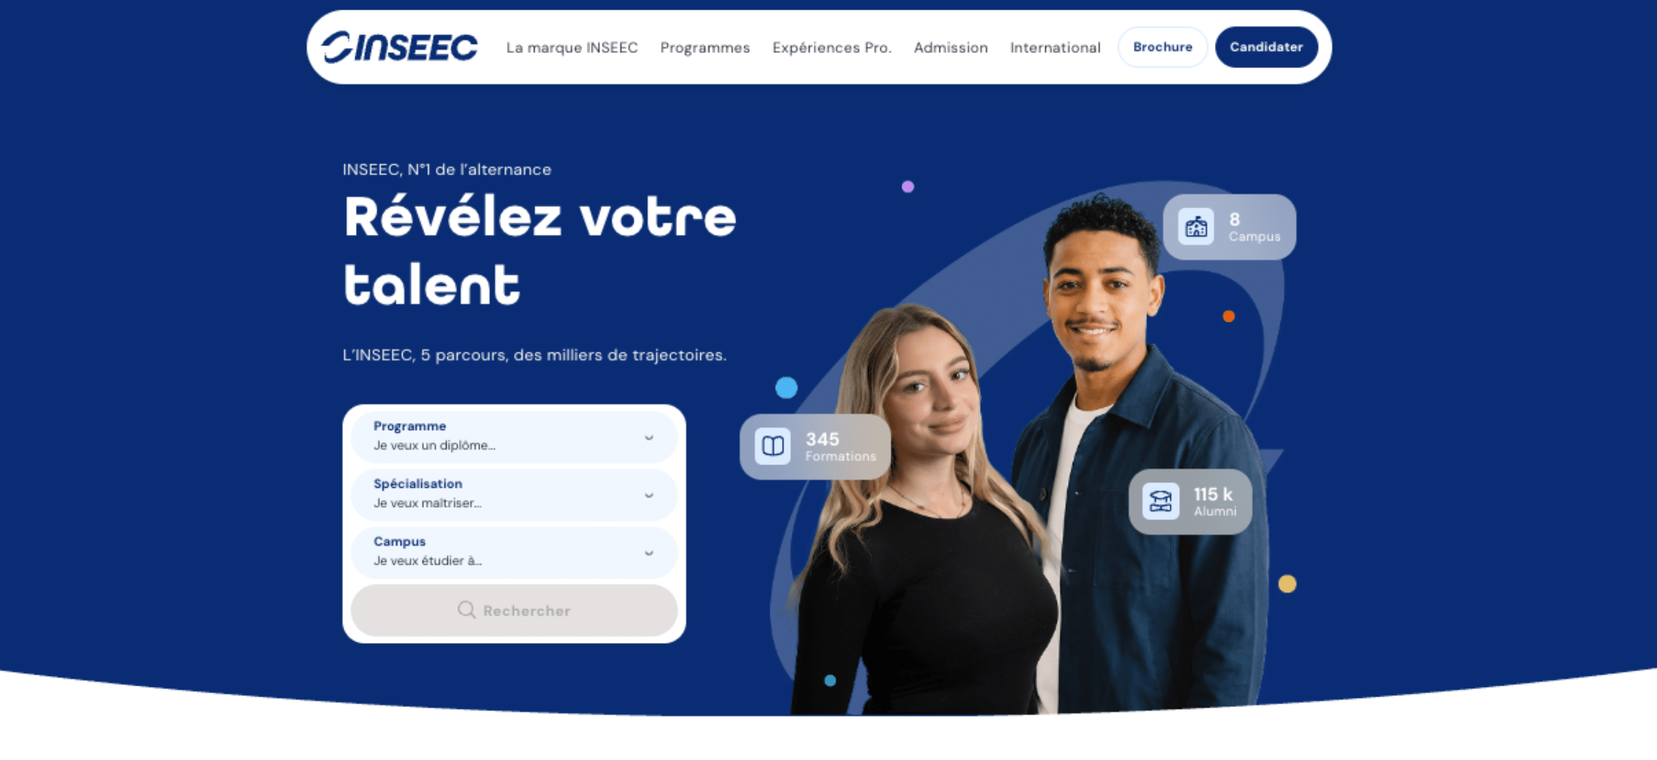Click the graduation cap Alumni icon
The width and height of the screenshot is (1657, 760).
coord(1161,501)
